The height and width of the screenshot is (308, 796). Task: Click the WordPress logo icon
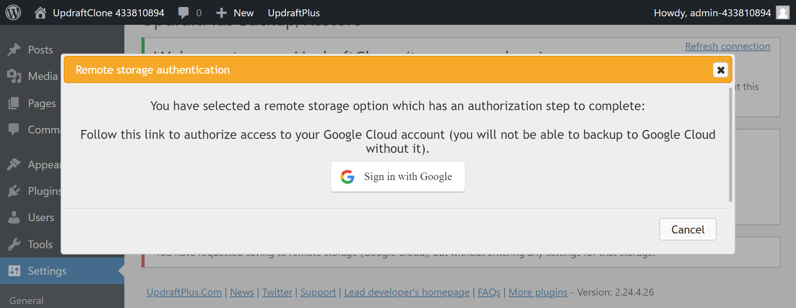click(x=13, y=13)
